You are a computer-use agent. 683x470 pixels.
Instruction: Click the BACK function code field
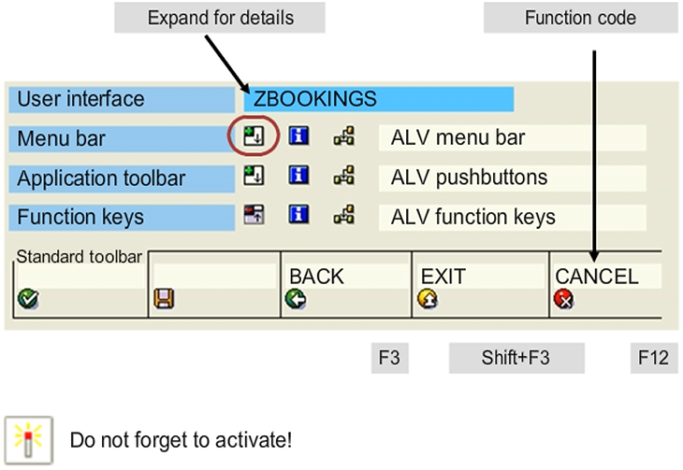tap(346, 277)
